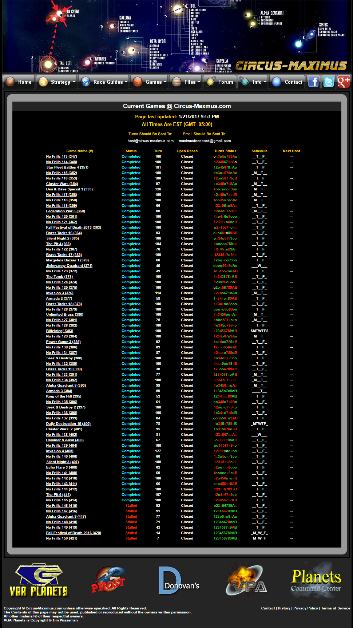
Task: Click the PHOST logo
Action: point(108,579)
